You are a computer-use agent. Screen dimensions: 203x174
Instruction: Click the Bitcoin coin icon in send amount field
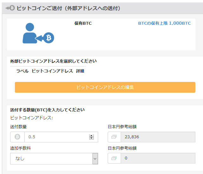pyautogui.click(x=17, y=137)
